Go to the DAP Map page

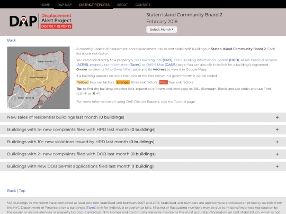(65, 5)
